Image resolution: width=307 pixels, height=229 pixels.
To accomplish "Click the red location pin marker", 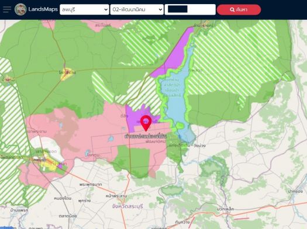I will tap(146, 123).
